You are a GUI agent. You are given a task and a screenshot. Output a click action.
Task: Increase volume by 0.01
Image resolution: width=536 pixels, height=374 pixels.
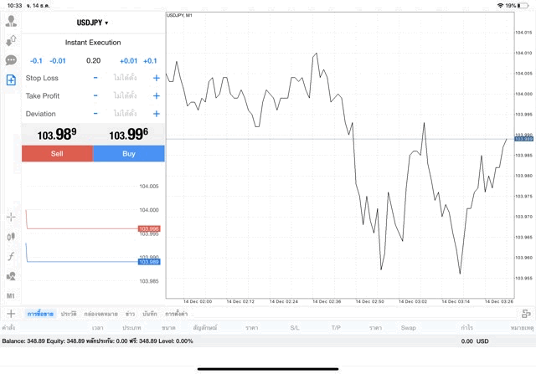128,61
